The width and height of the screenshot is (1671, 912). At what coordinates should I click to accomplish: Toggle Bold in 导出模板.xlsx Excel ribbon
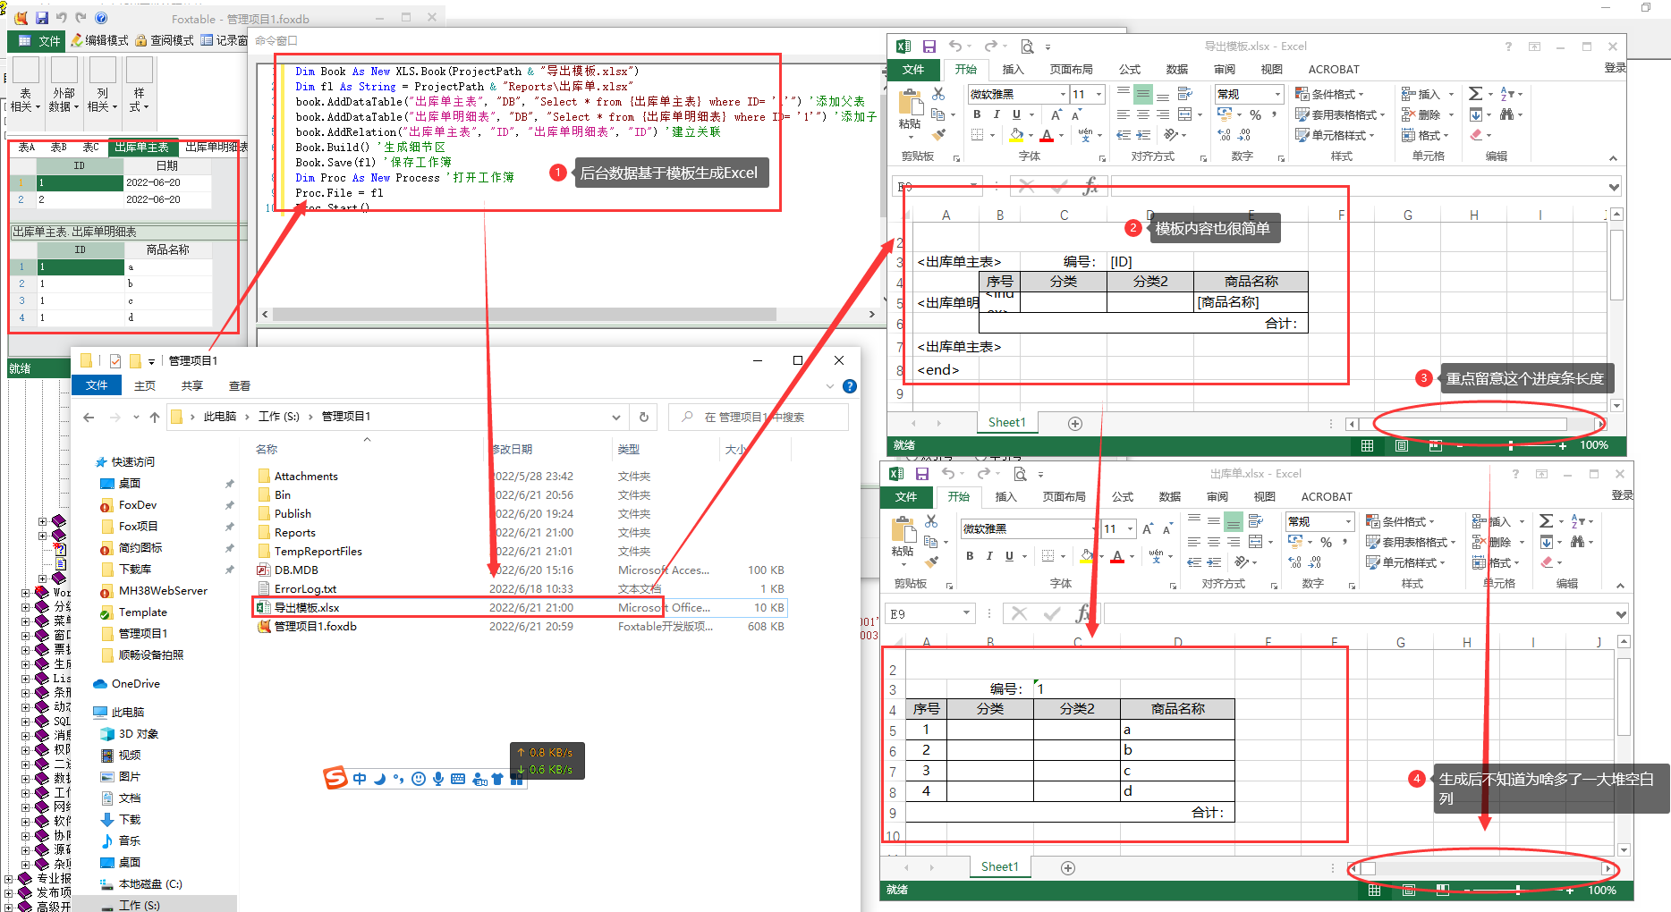(977, 114)
